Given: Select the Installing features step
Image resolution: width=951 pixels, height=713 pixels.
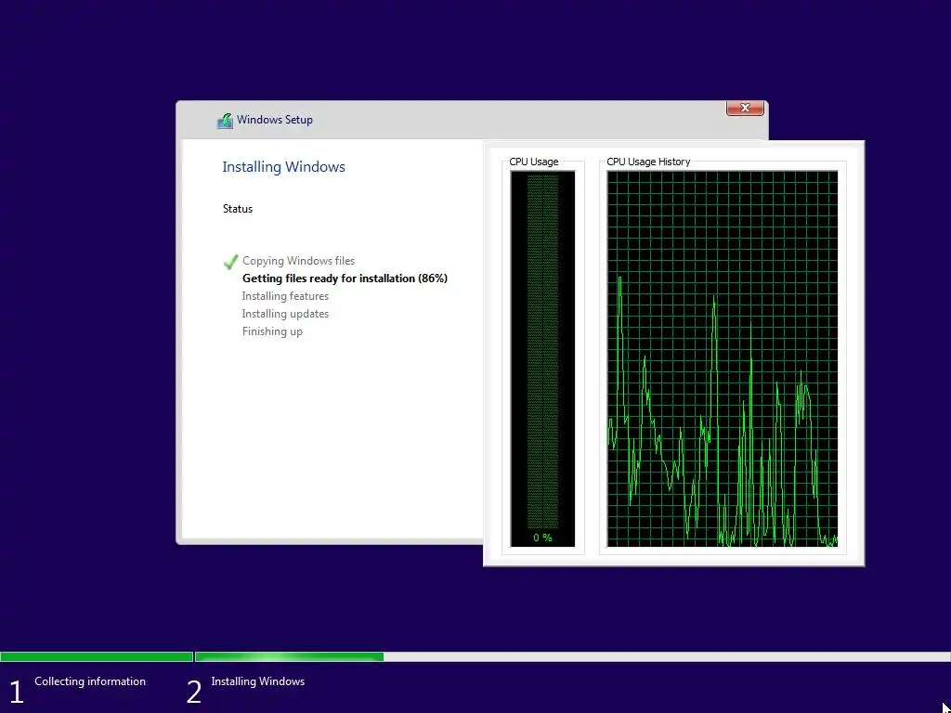Looking at the screenshot, I should [x=285, y=296].
